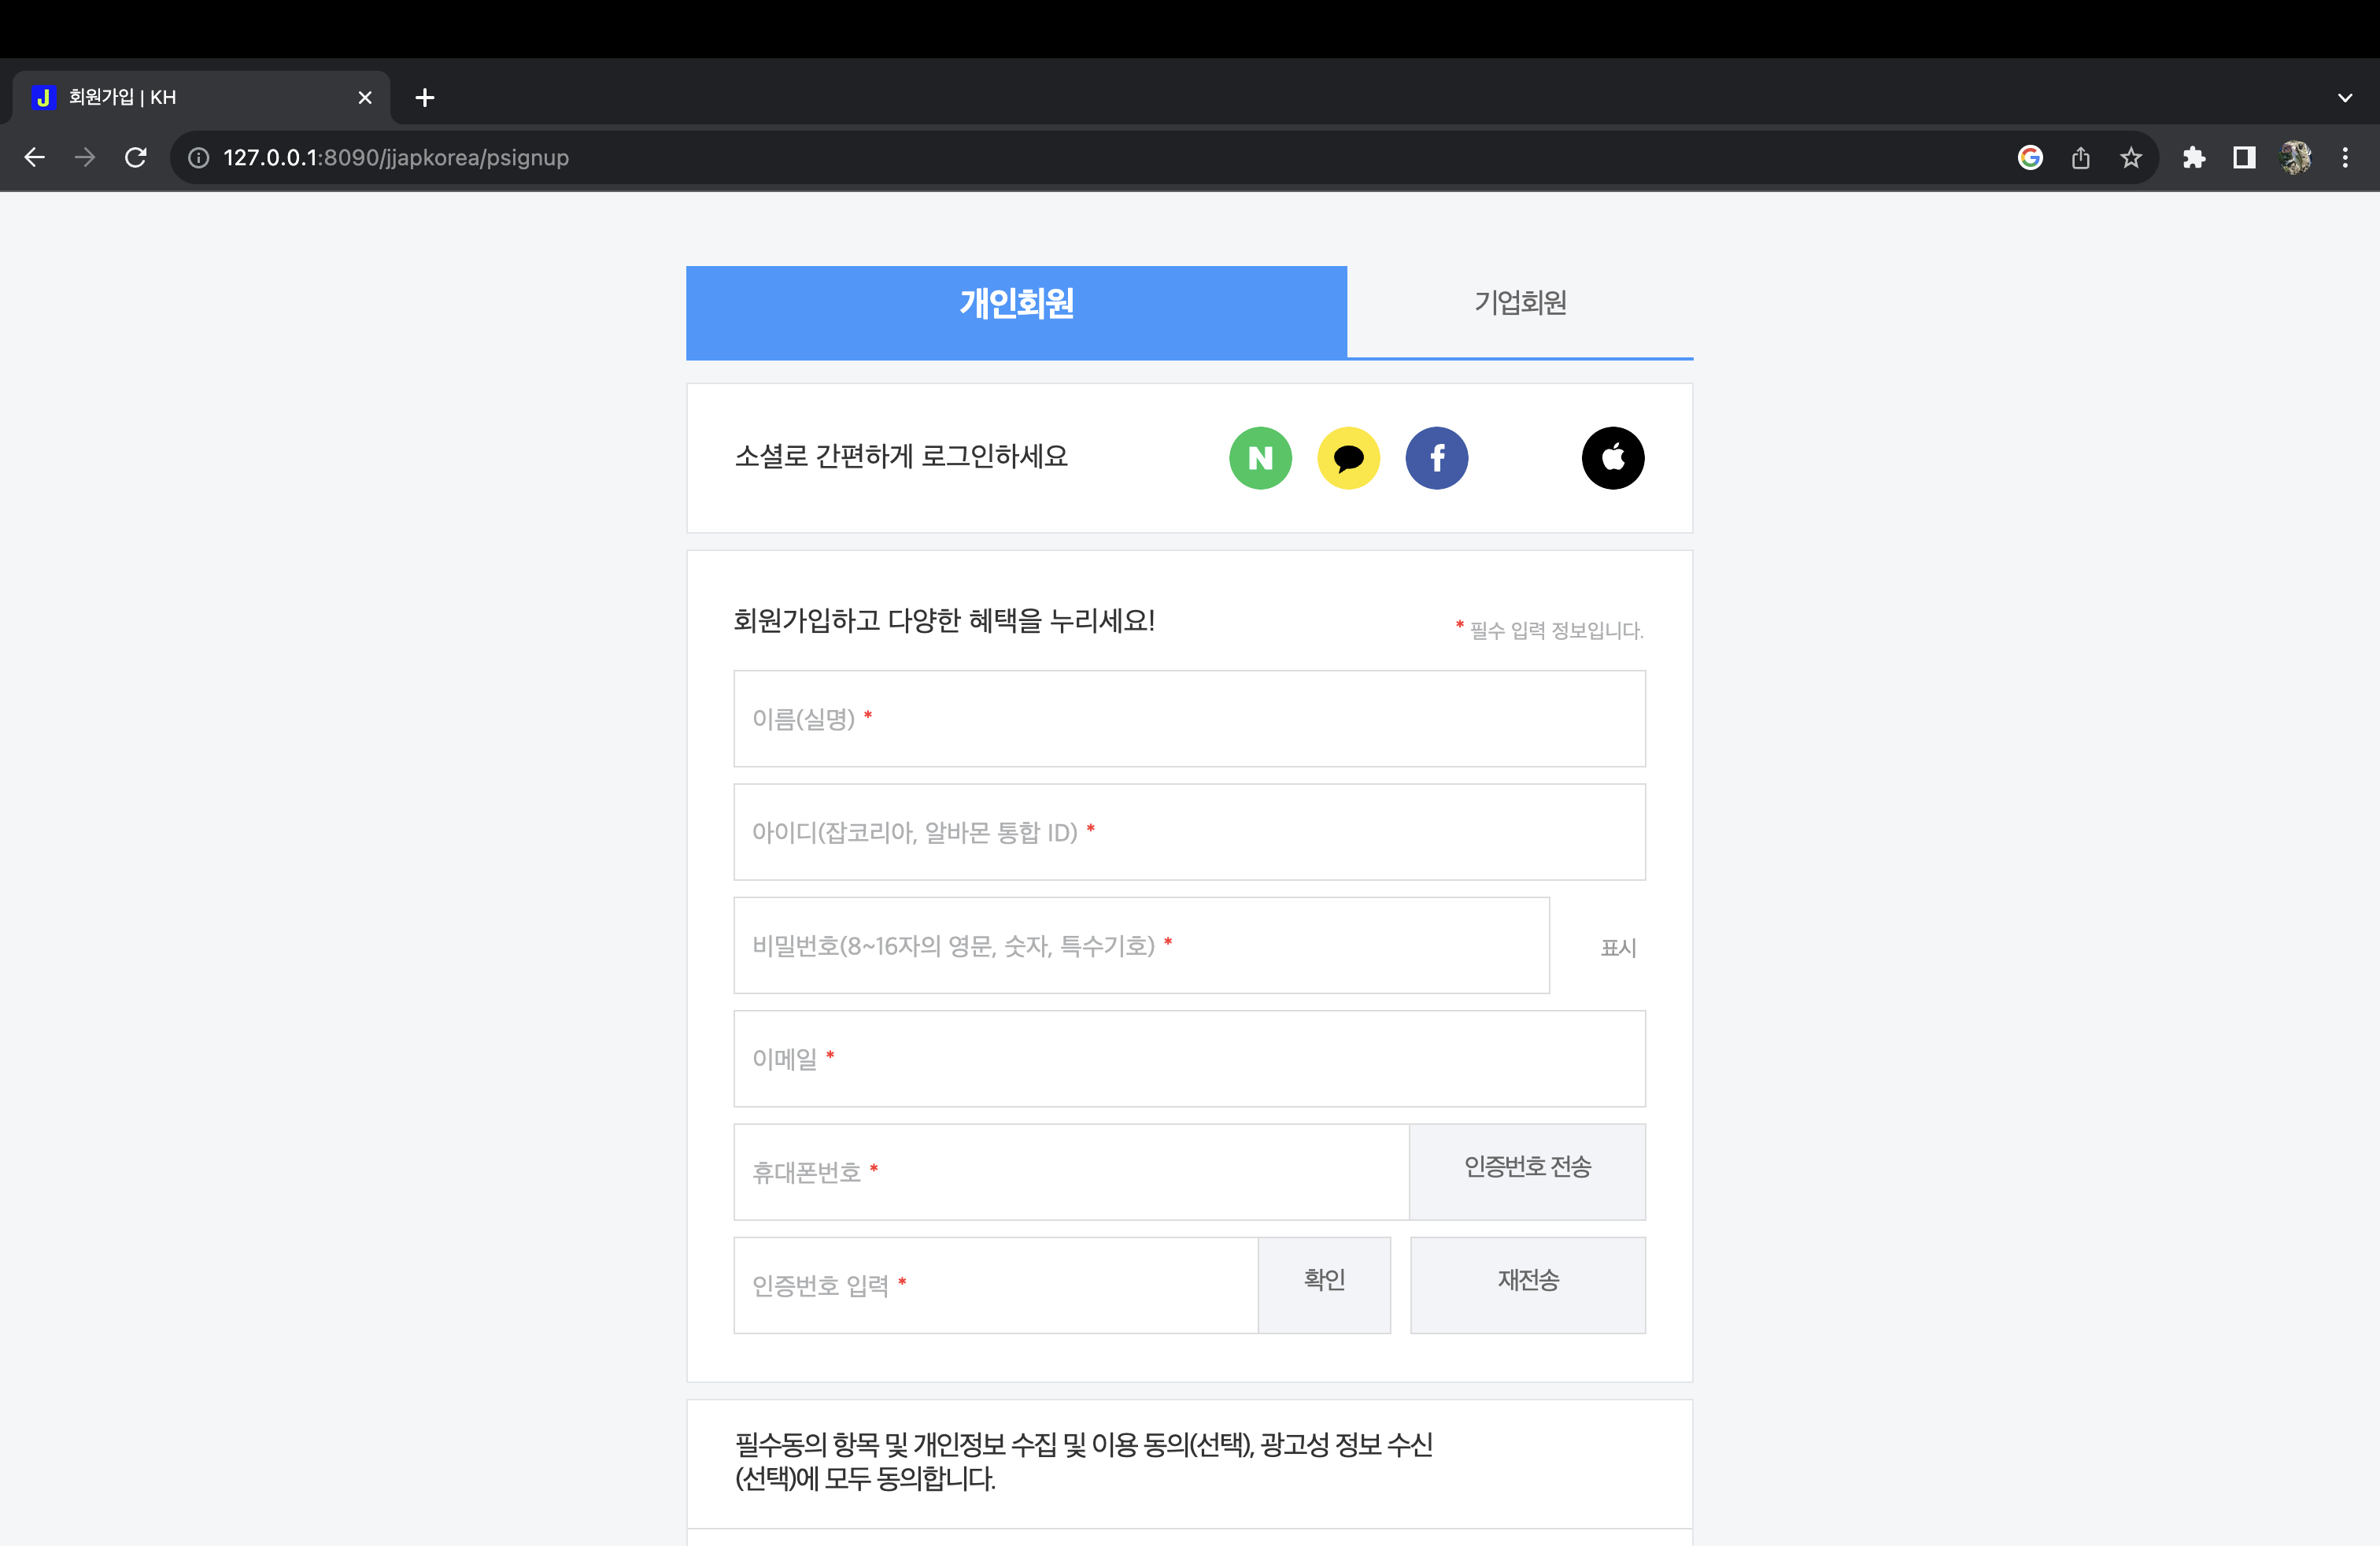Open the browser profile avatar icon
The height and width of the screenshot is (1546, 2380).
(x=2296, y=157)
